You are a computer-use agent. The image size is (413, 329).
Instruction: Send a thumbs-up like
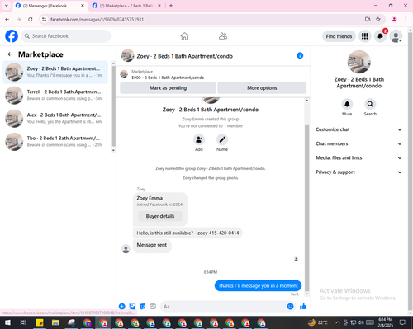303,306
